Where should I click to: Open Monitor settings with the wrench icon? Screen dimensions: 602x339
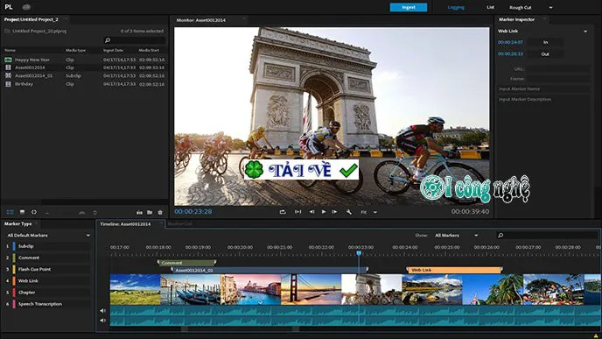coord(349,212)
